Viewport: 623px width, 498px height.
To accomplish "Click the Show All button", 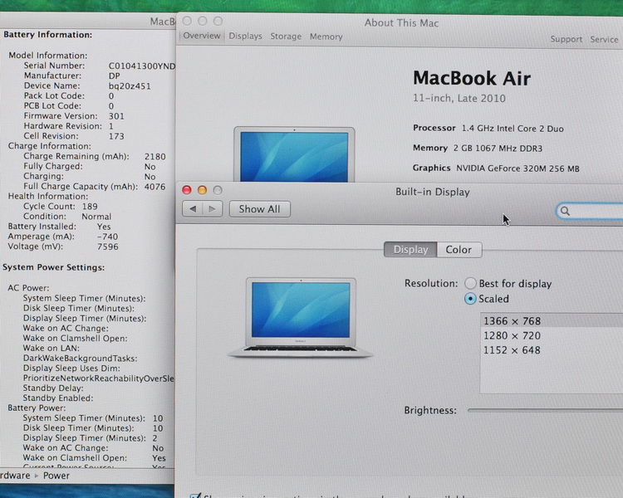I will (x=259, y=209).
